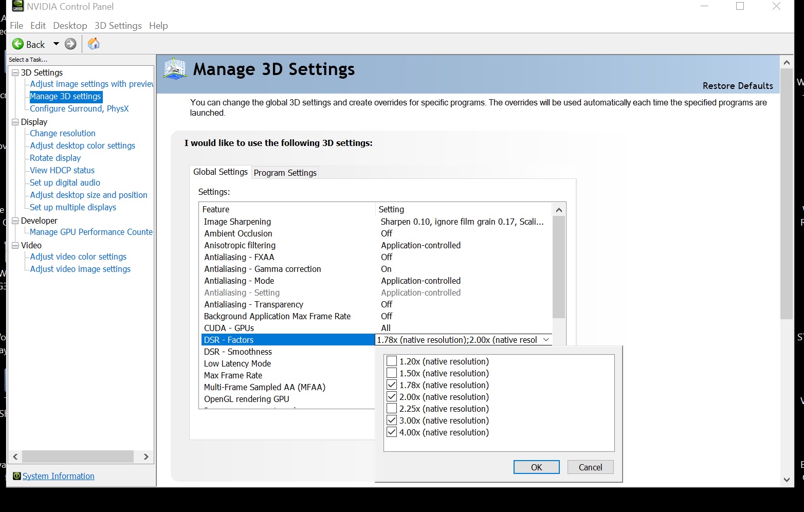Screen dimensions: 804x512
Task: Click the task pane scroll right arrow
Action: (x=146, y=456)
